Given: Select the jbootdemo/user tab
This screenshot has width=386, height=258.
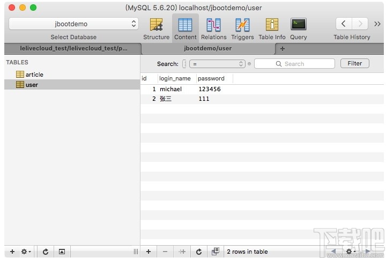Looking at the screenshot, I should (x=208, y=48).
